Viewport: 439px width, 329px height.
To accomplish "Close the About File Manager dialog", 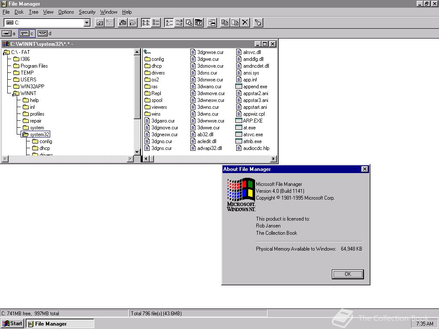I will pyautogui.click(x=364, y=169).
